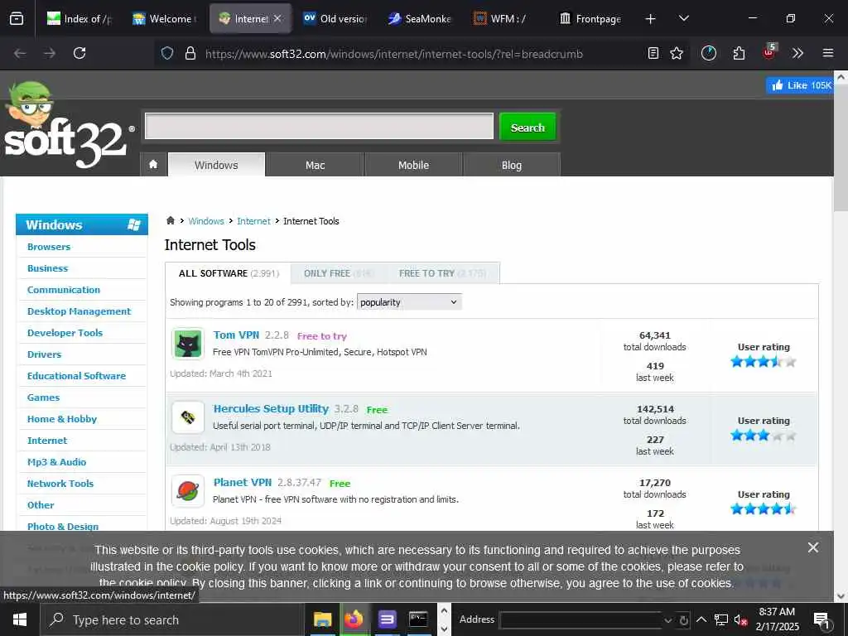This screenshot has height=636, width=848.
Task: Focus the soft32 search input field
Action: click(x=319, y=126)
